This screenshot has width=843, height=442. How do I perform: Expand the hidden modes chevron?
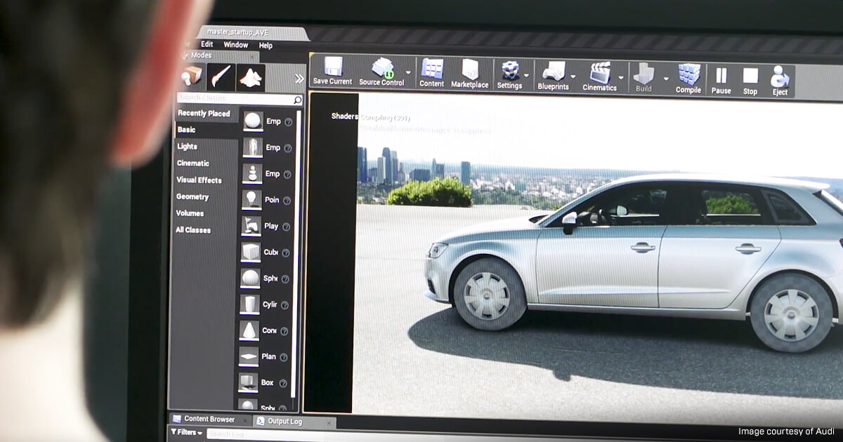[x=299, y=79]
